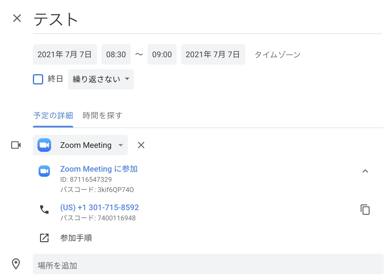The width and height of the screenshot is (386, 277).
Task: Select the start time 08:30
Action: pos(116,54)
